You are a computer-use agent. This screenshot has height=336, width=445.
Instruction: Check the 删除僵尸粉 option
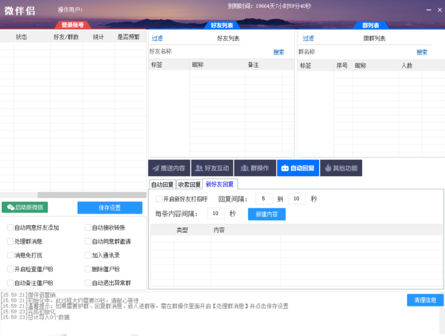[88, 269]
